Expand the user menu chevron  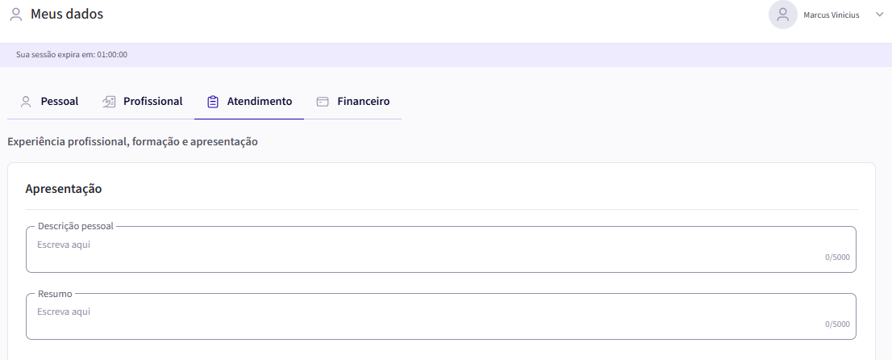[879, 15]
